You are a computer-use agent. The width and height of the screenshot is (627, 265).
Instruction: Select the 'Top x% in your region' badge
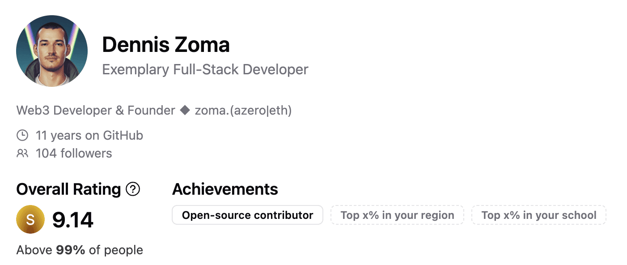tap(397, 215)
